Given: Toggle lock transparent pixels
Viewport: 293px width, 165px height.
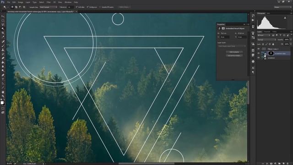Looking at the screenshot, I should click(263, 44).
